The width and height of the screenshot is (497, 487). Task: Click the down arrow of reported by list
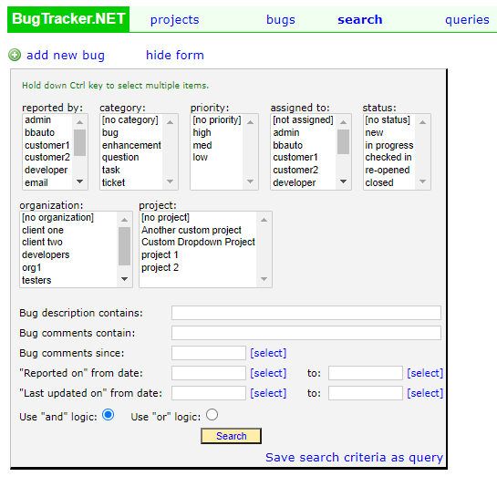pyautogui.click(x=80, y=181)
